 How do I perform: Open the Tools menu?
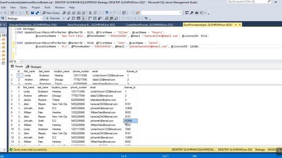coord(47,7)
